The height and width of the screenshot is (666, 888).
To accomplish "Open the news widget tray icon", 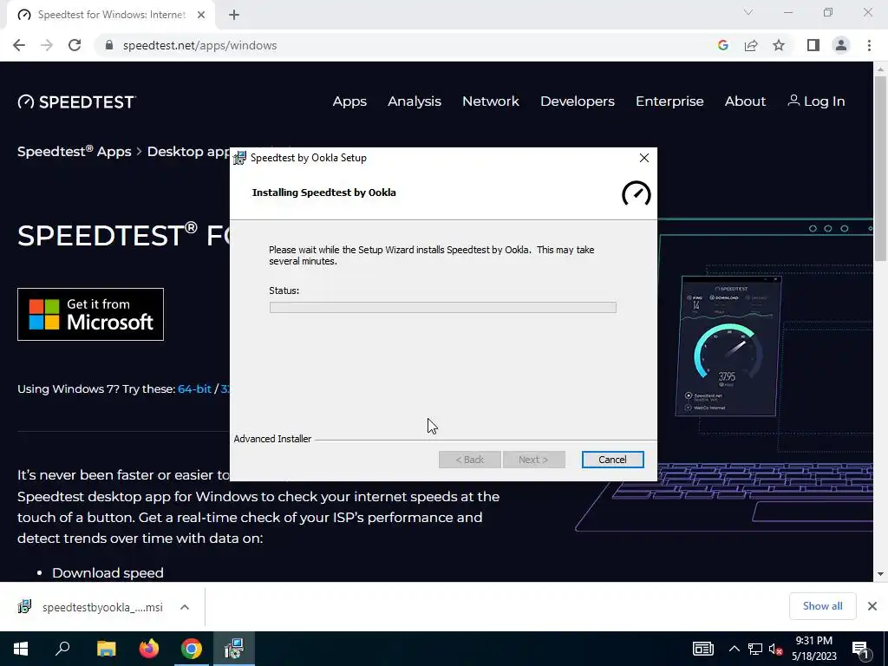I will (x=702, y=649).
